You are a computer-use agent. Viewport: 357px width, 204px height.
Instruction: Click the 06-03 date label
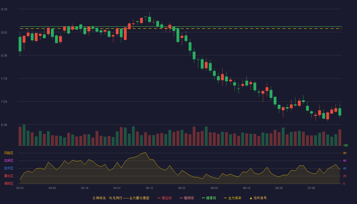[214, 188]
